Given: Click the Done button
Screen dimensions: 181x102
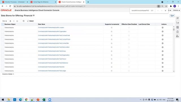Looking at the screenshot, I should [172, 16].
